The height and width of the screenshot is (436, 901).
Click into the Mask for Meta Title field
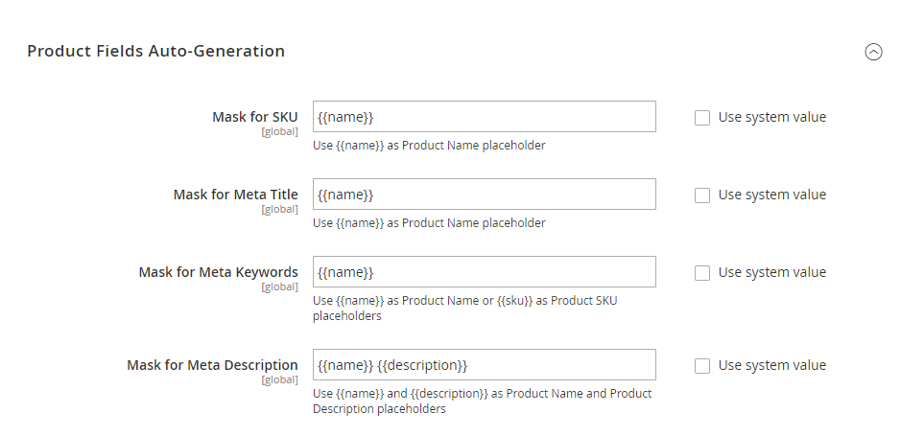pyautogui.click(x=484, y=195)
